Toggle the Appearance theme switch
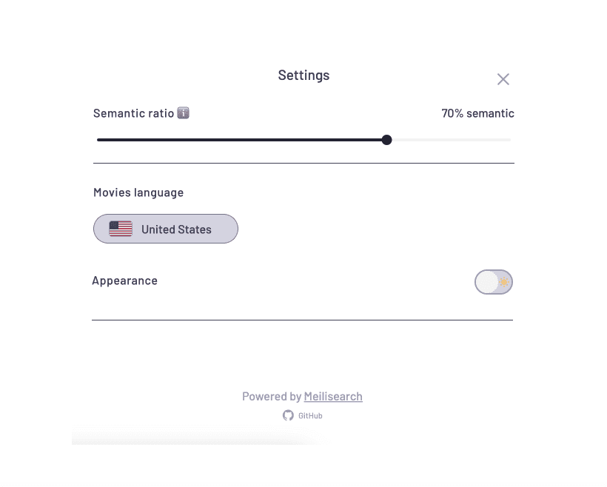Viewport: 607px width, 487px height. point(494,282)
